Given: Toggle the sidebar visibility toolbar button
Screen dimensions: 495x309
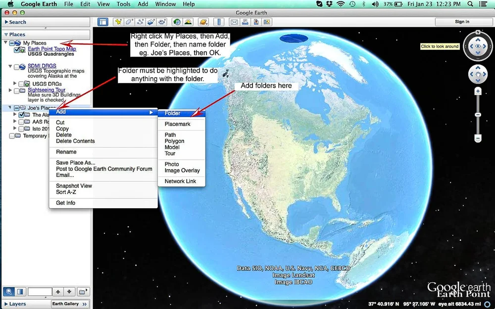Looking at the screenshot, I should (103, 22).
